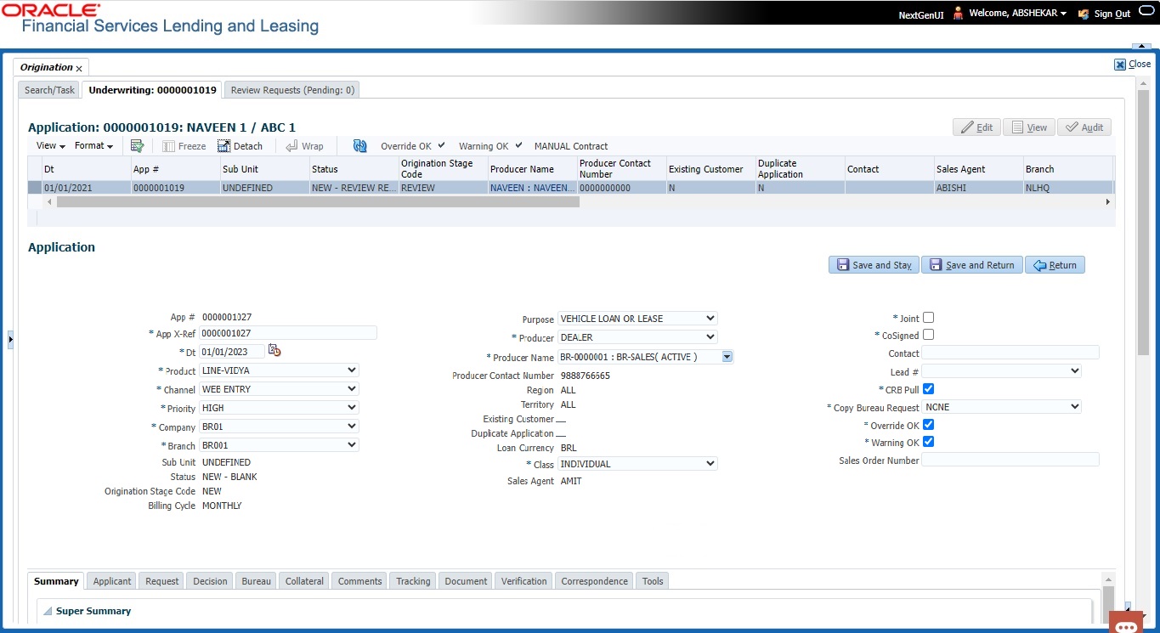The image size is (1160, 633).
Task: Open the Correspondence tab
Action: [595, 581]
